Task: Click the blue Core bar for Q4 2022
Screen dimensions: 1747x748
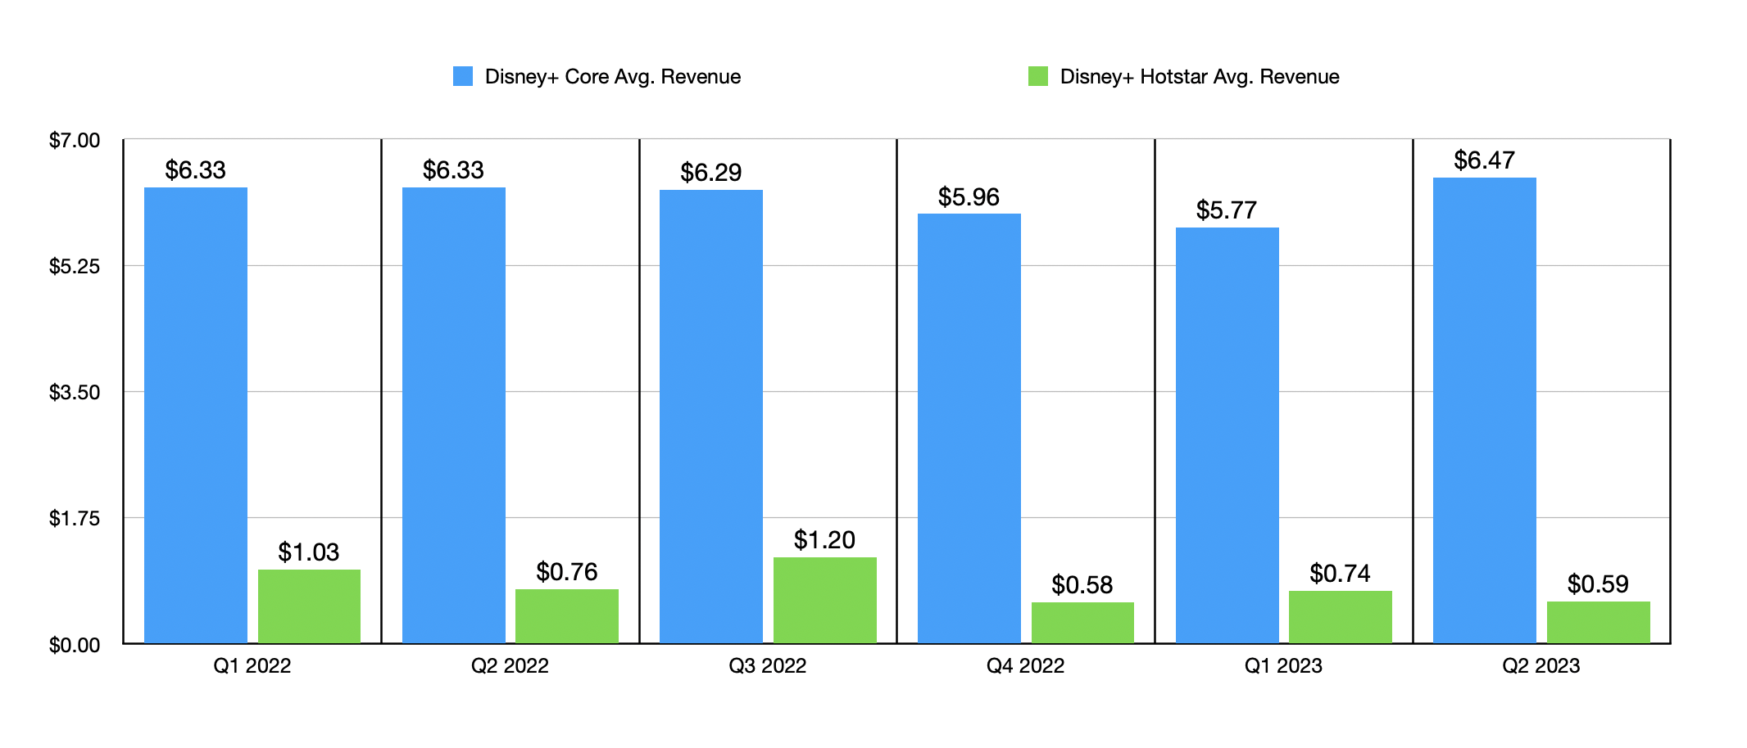Action: pos(969,429)
